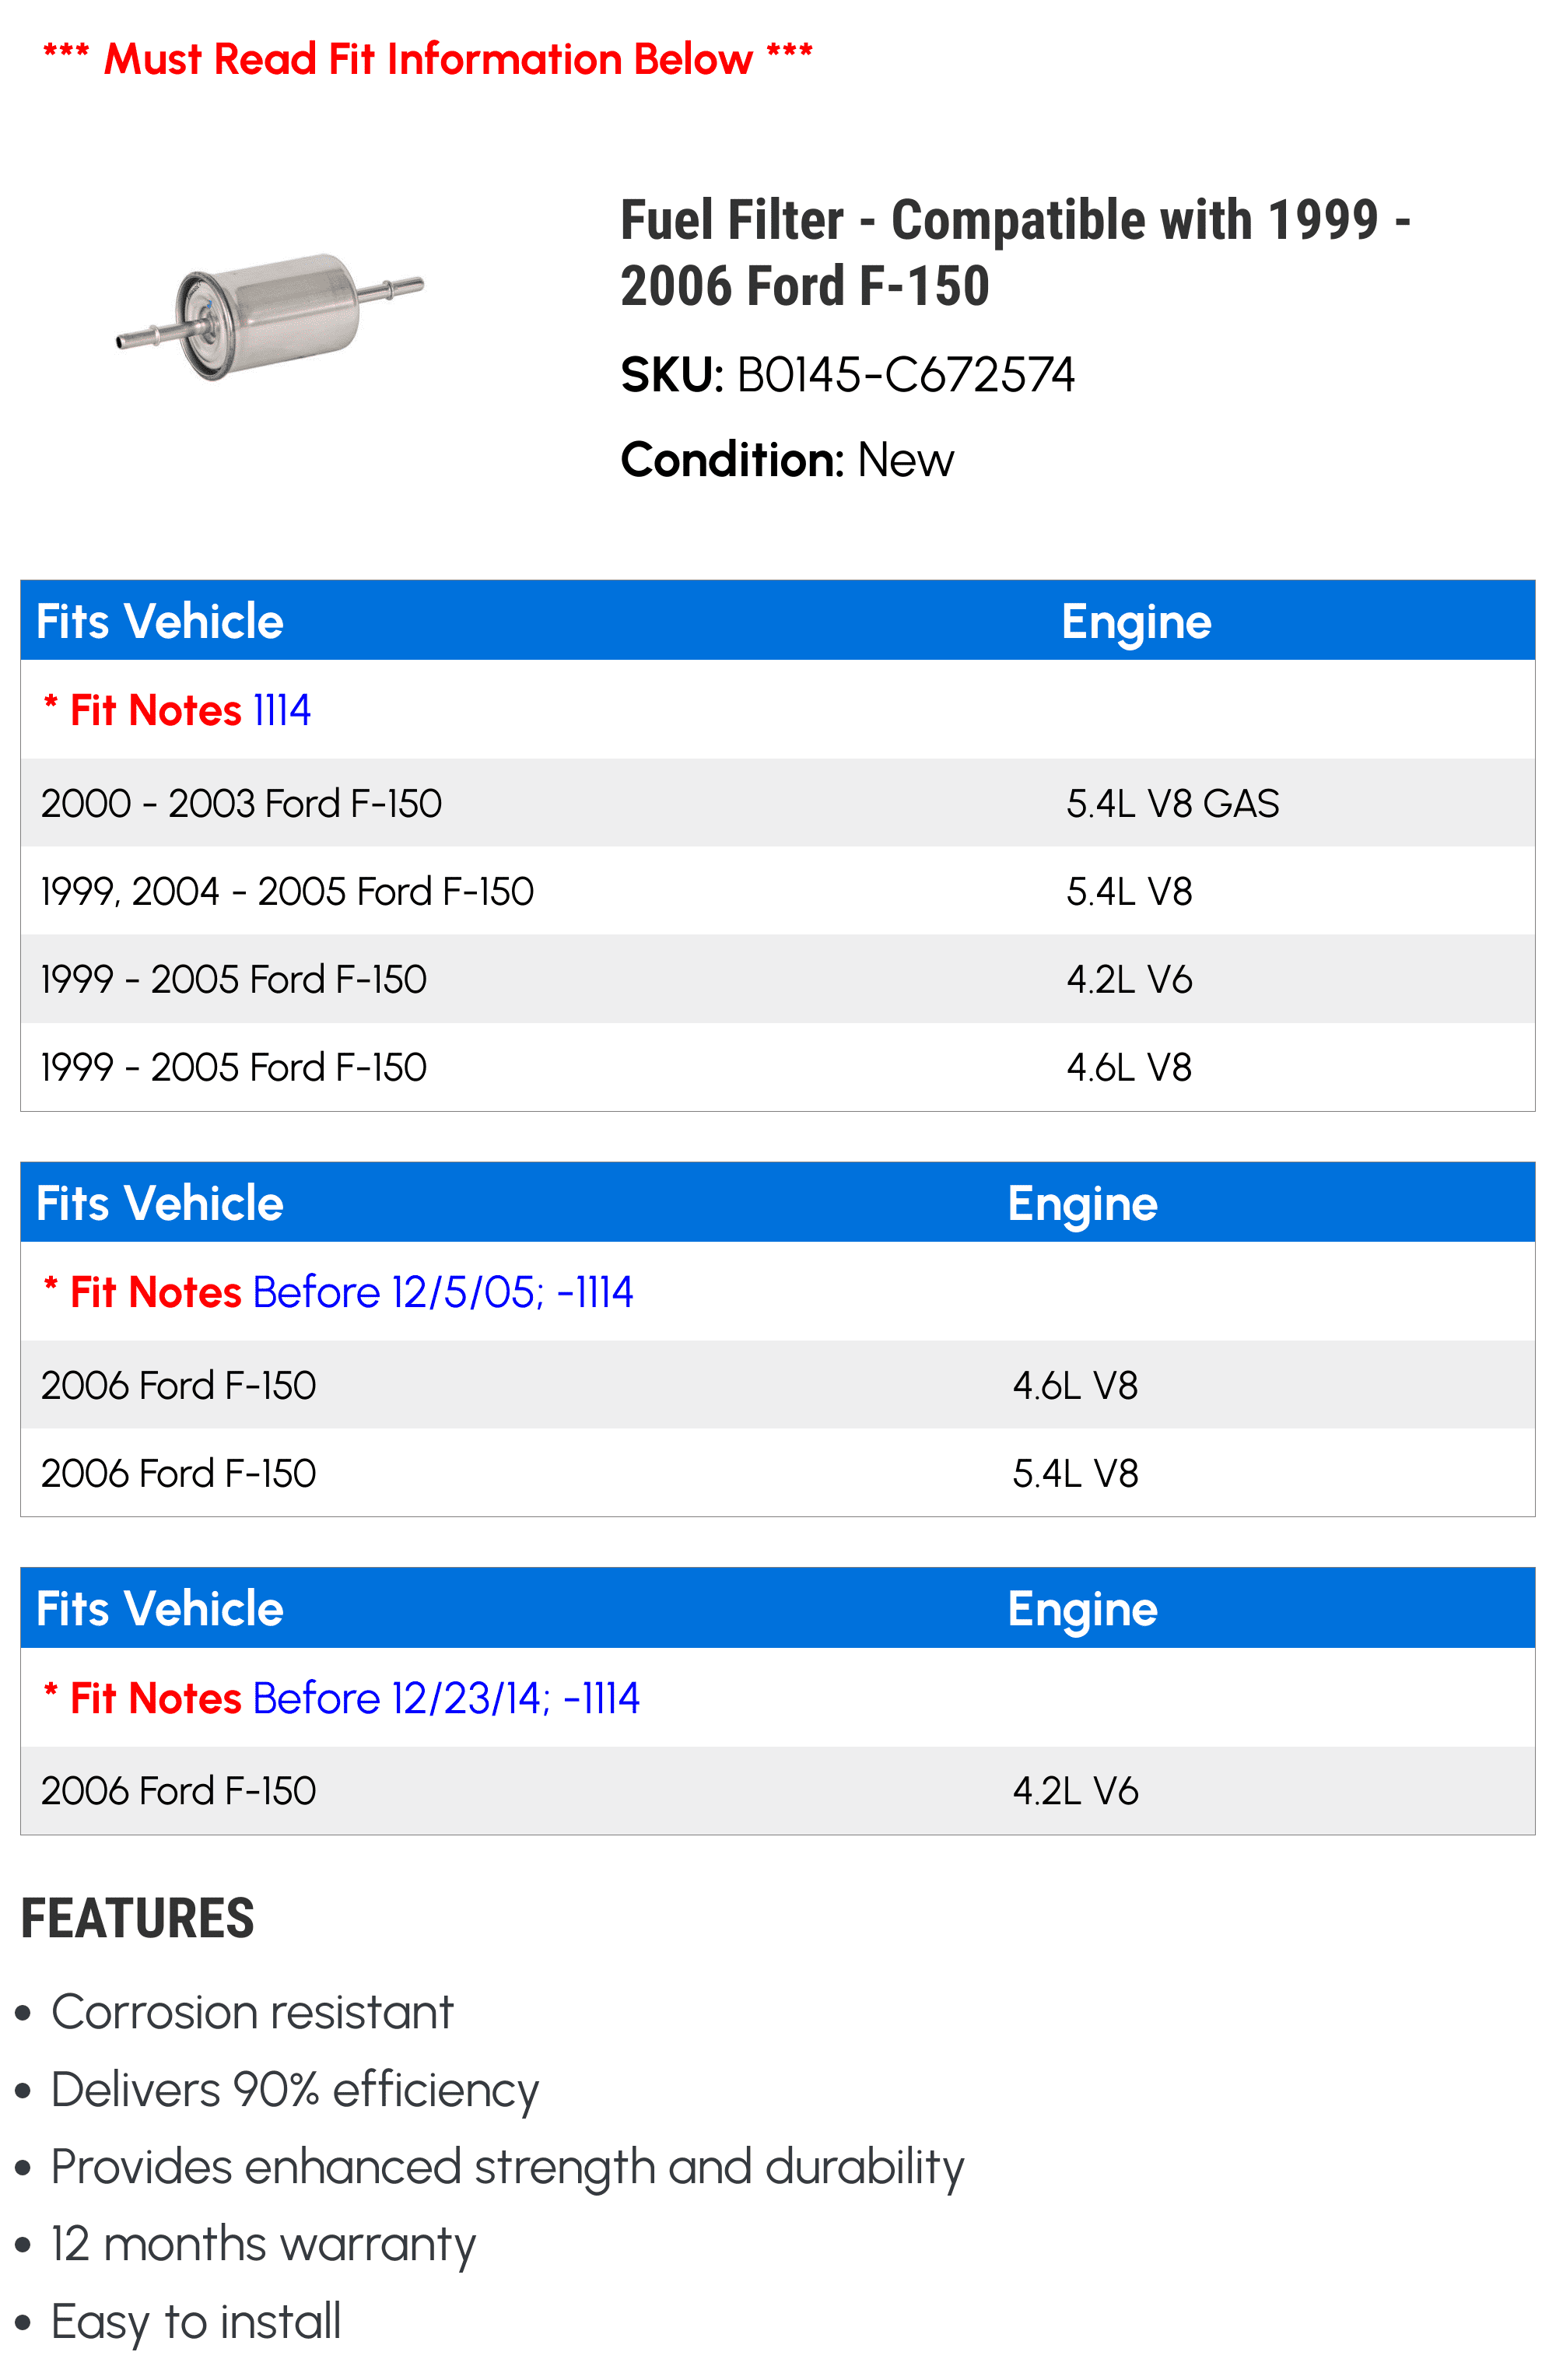Click the Condition: New label
1556x2380 pixels.
[x=787, y=460]
